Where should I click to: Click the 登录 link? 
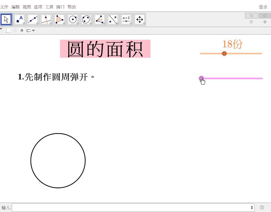(263, 7)
